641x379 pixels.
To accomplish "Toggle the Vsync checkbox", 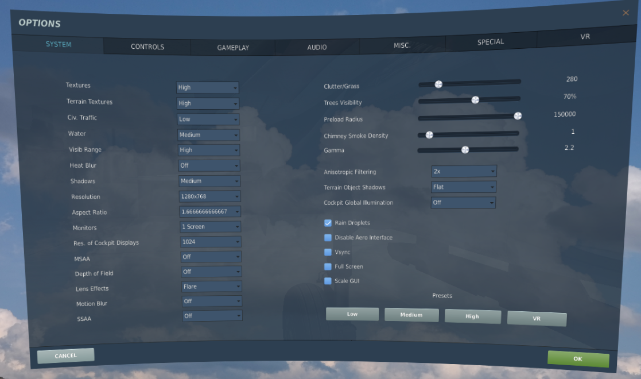I will [328, 252].
